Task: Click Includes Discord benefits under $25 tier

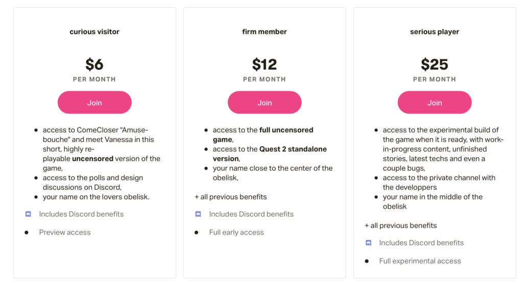Action: point(421,243)
